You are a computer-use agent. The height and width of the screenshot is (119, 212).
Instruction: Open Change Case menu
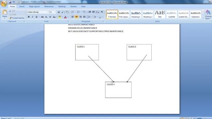point(54,17)
